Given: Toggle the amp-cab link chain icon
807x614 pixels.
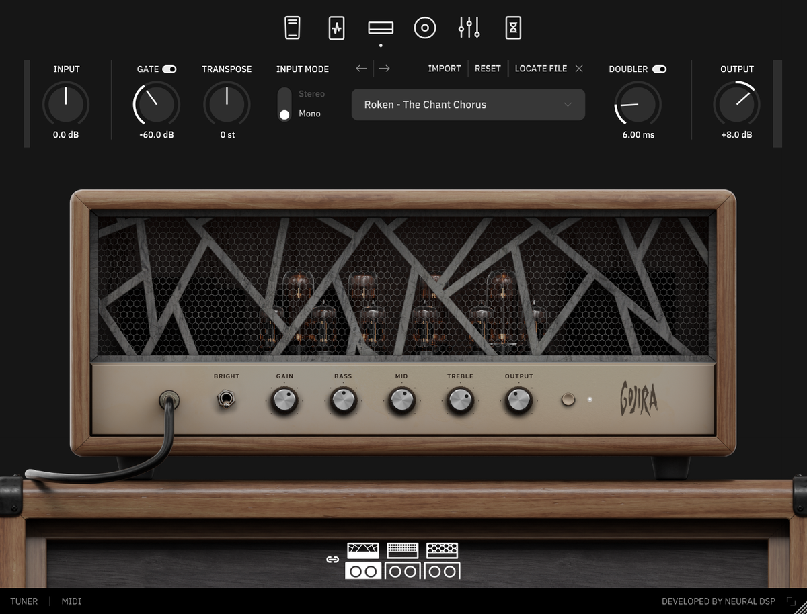Looking at the screenshot, I should click(x=332, y=559).
